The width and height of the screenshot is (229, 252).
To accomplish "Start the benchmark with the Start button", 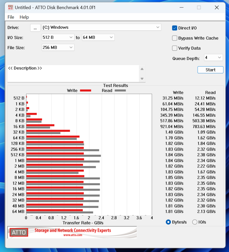I will [211, 70].
